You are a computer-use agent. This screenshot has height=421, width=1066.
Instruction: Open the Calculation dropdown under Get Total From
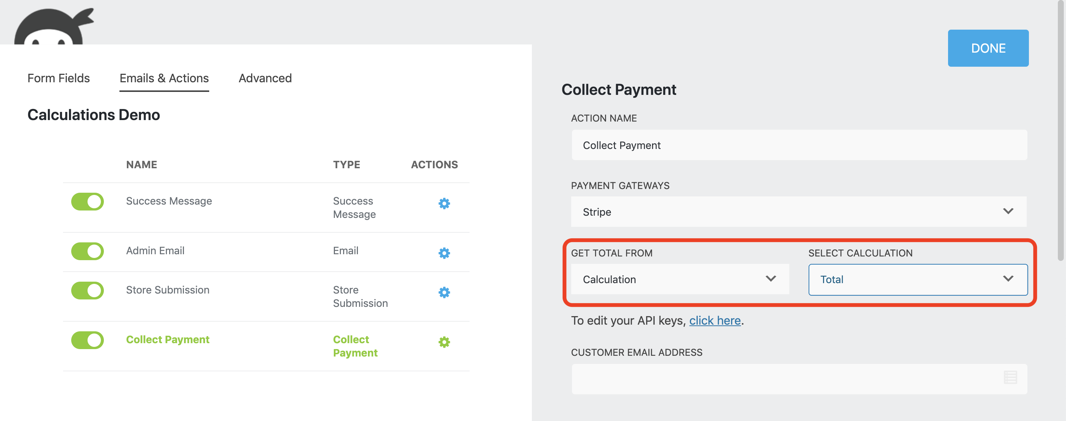(x=679, y=279)
